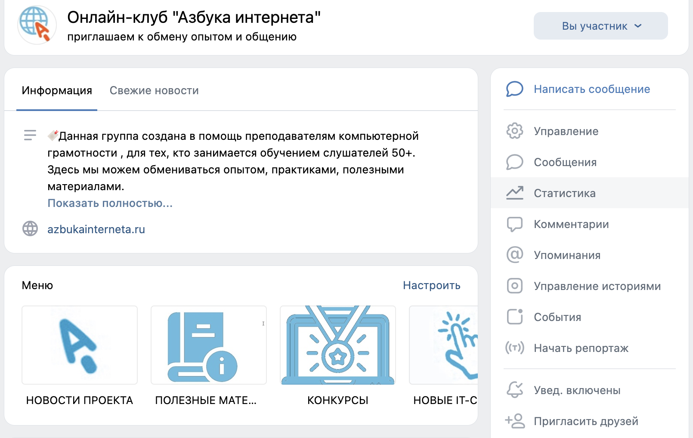
Task: Click the comment icon for Комментарии
Action: pos(514,224)
